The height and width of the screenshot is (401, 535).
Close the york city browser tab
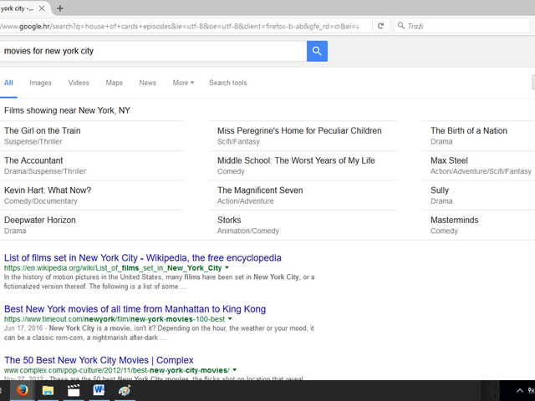(42, 8)
